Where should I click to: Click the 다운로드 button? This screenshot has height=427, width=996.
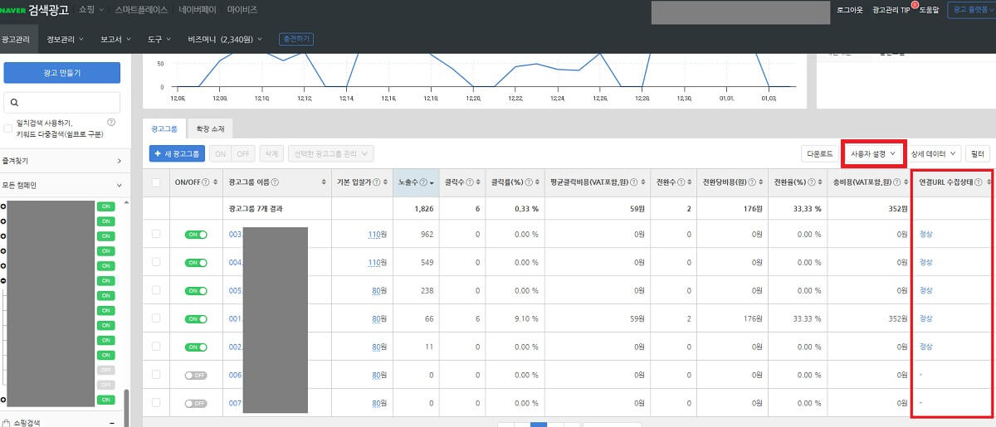[820, 153]
